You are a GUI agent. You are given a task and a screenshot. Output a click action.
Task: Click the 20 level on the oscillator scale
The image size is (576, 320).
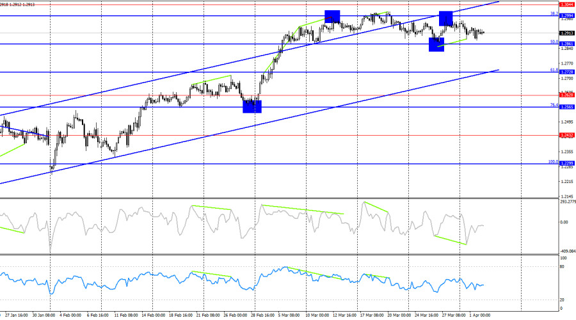[562, 300]
